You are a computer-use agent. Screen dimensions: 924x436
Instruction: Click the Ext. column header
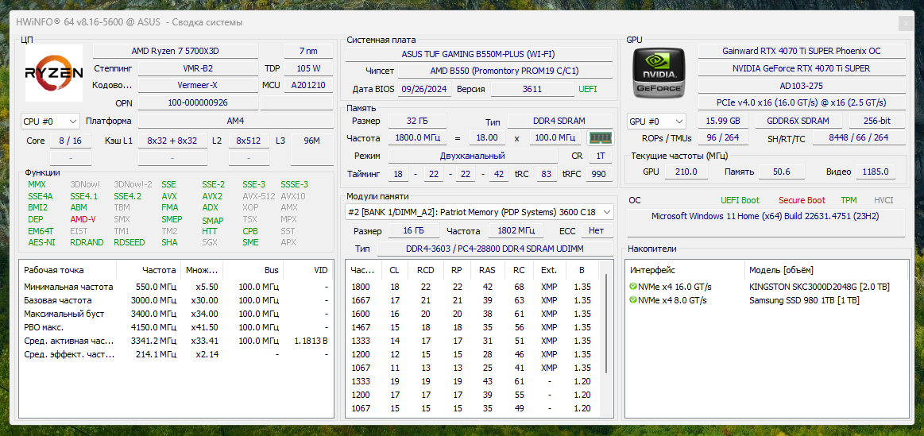coord(549,270)
